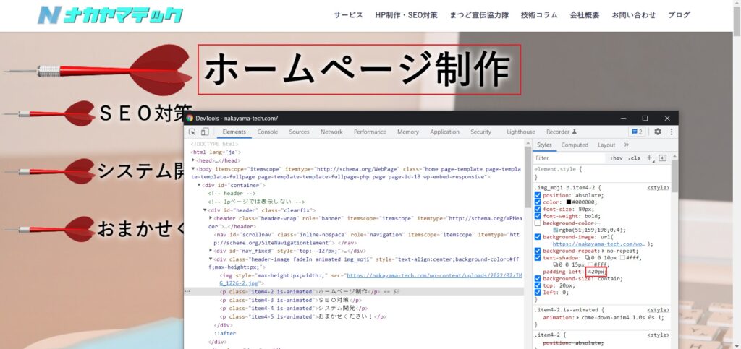Screen dimensions: 741x349
Task: Disable the background-size: contain declaration
Action: tap(538, 279)
